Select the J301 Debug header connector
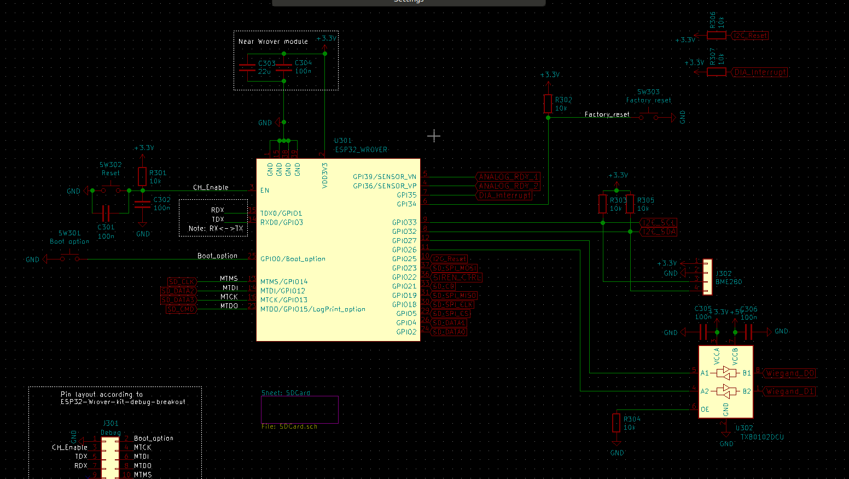This screenshot has height=479, width=849. 111,459
